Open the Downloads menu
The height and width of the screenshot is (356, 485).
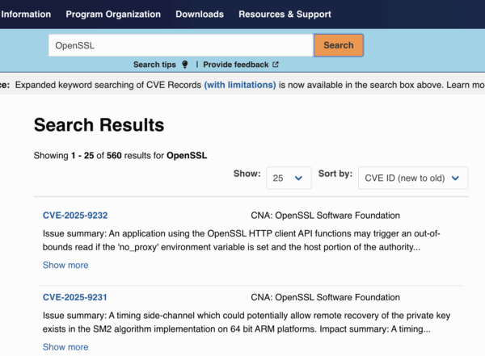200,15
